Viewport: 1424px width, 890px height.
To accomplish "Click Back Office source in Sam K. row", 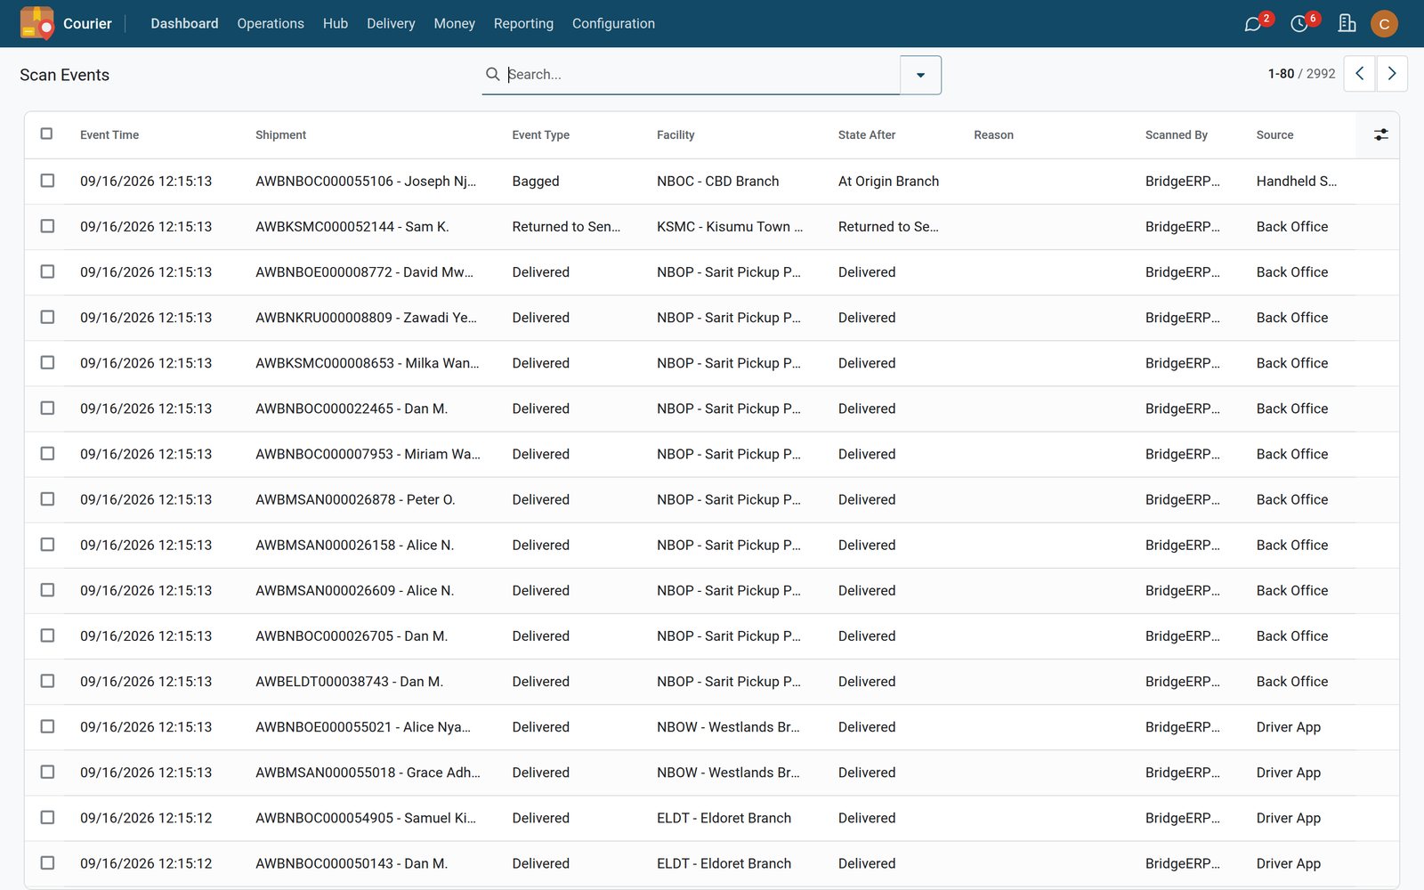I will click(x=1292, y=226).
